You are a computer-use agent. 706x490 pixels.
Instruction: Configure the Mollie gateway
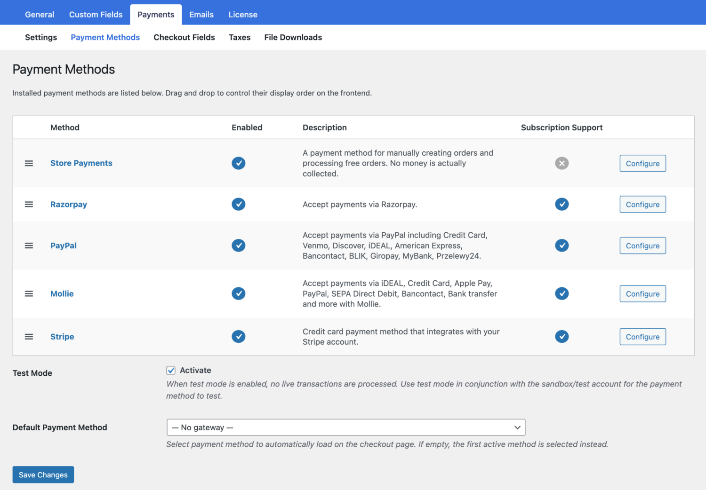(x=643, y=293)
